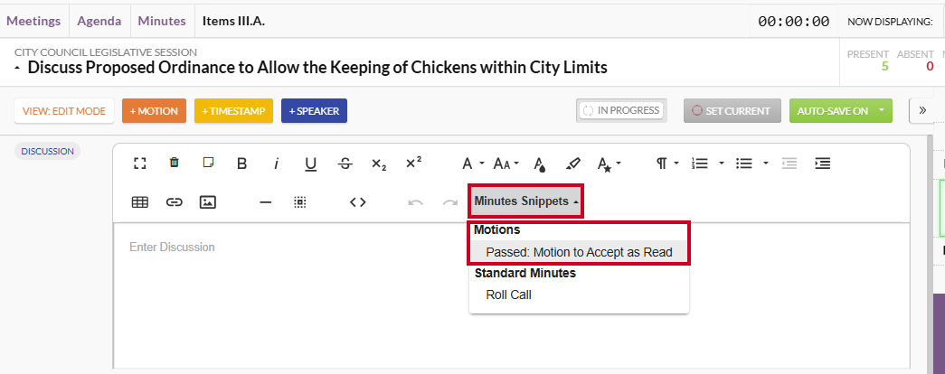Insert a numbered list
Image resolution: width=945 pixels, height=374 pixels.
700,164
